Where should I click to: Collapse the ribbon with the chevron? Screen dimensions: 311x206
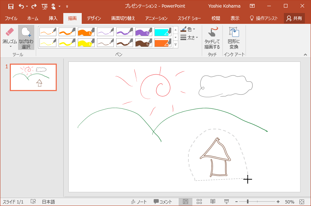click(305, 55)
